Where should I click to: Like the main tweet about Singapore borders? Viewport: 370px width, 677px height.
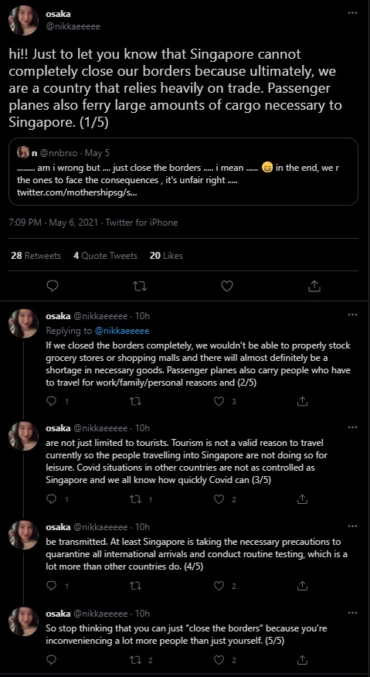(x=227, y=285)
